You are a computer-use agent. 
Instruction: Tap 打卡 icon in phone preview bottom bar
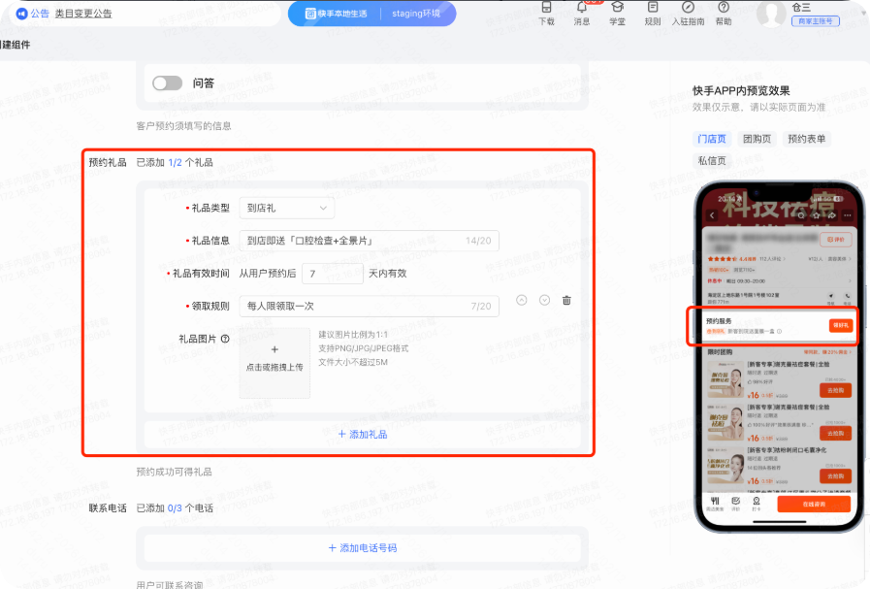757,501
